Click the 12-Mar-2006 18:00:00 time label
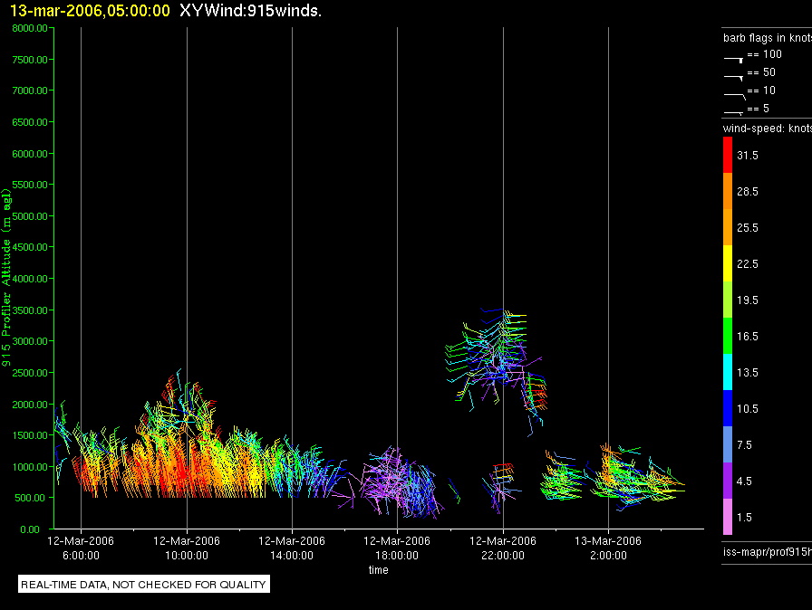This screenshot has width=812, height=610. coord(397,548)
